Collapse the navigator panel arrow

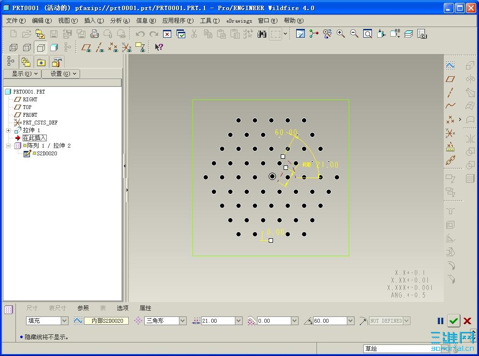tap(124, 166)
